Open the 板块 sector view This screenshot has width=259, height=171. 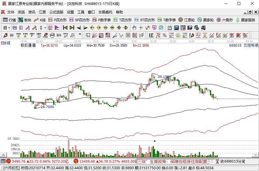[25, 20]
